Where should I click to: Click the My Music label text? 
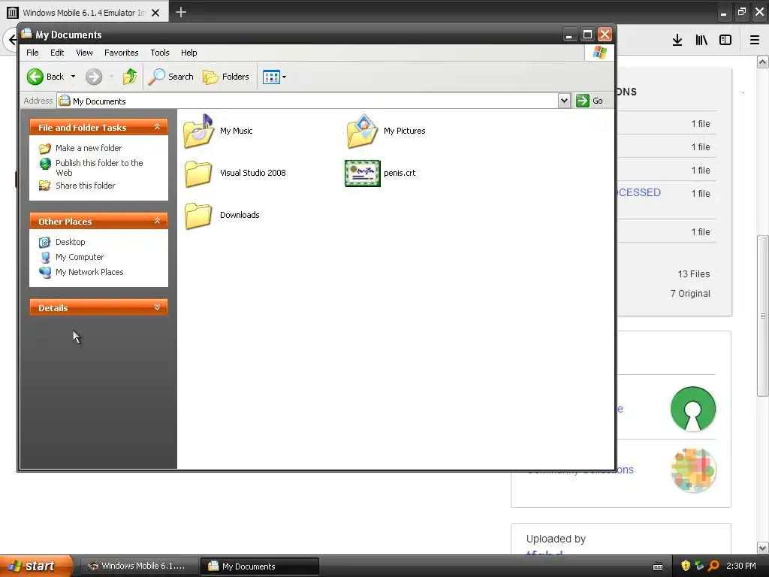point(237,131)
